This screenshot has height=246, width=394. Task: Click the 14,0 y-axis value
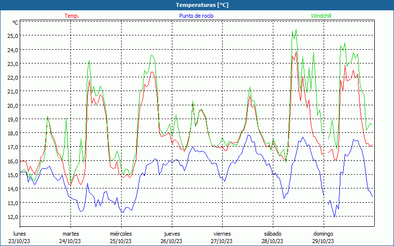13,189
